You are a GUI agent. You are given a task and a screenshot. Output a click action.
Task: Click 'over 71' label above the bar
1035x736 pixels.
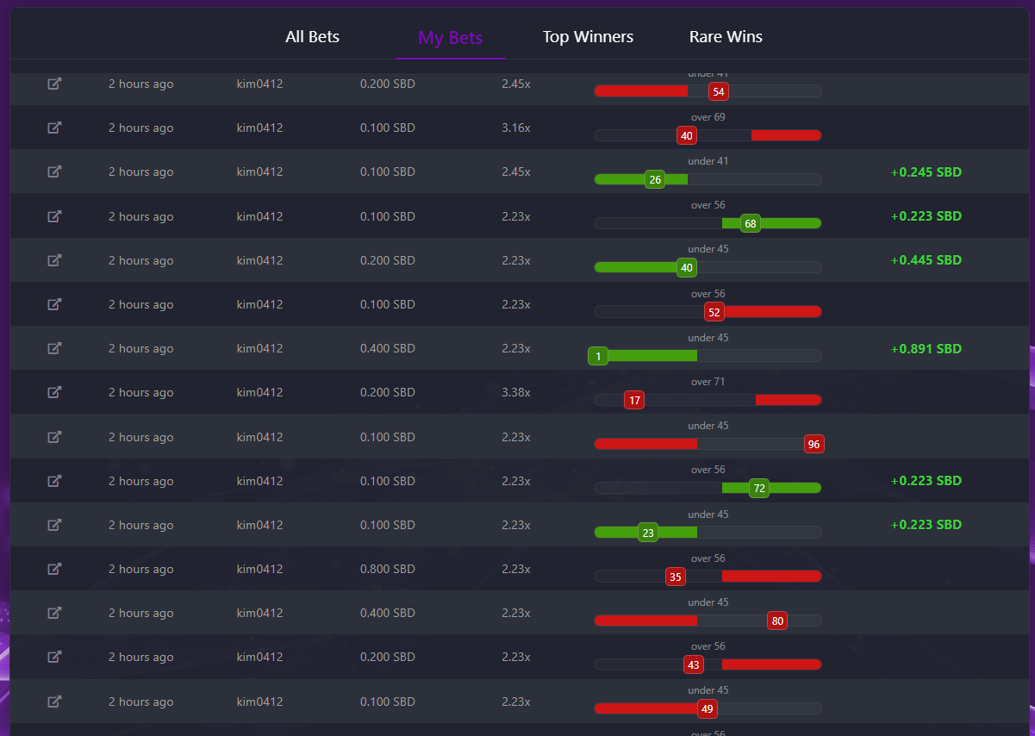(x=708, y=382)
